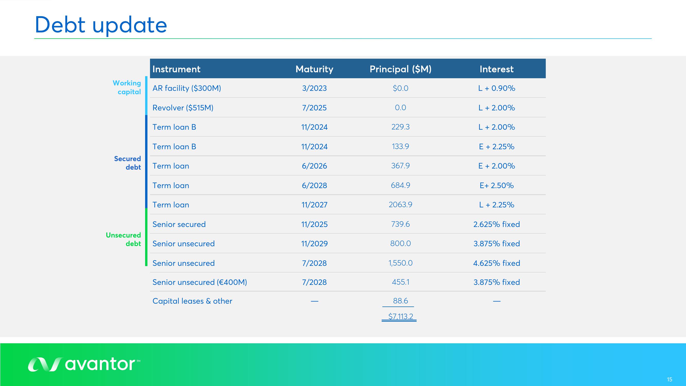Screen dimensions: 686x386
Task: Click the 'Maturity' column header
Action: pos(314,69)
